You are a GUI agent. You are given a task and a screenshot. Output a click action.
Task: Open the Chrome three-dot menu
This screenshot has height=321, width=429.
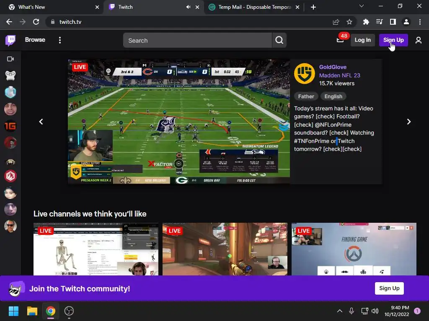click(x=420, y=22)
